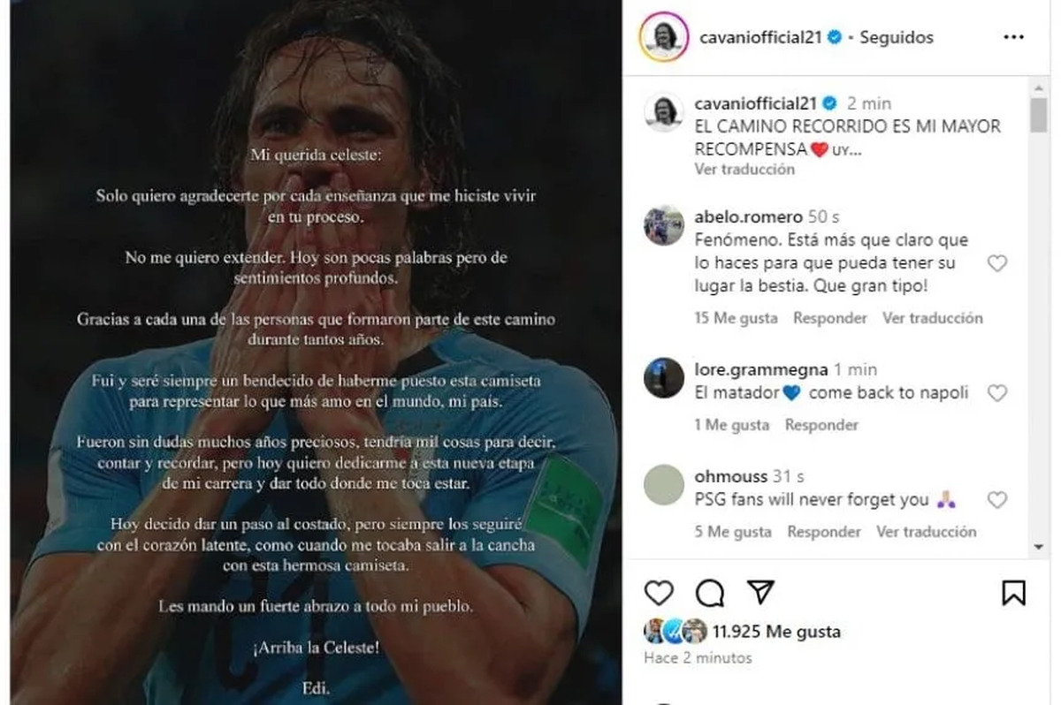
Task: Click the comments scrollbar thumb
Action: pyautogui.click(x=1040, y=115)
